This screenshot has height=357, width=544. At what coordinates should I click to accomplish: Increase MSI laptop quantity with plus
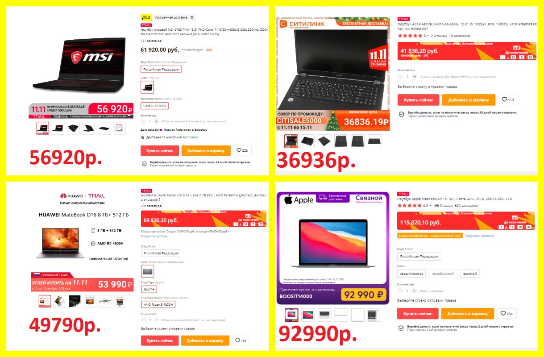pyautogui.click(x=156, y=121)
